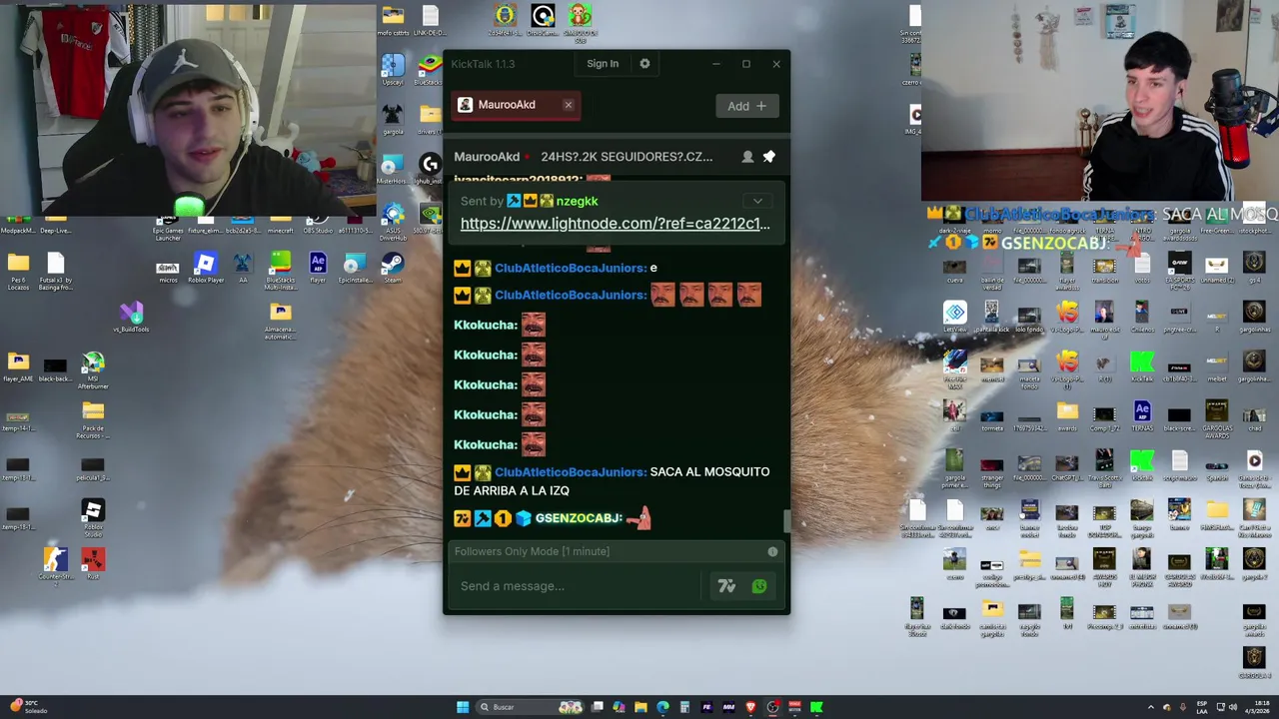Open the viewers list person icon
This screenshot has width=1279, height=719.
(x=747, y=157)
